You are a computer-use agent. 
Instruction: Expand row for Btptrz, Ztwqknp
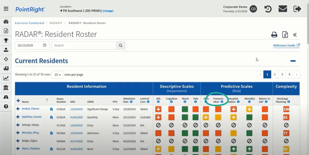tap(18, 149)
